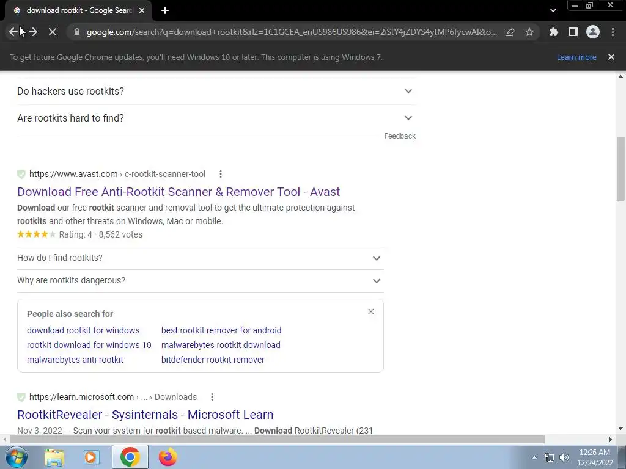Screen dimensions: 626x469
Task: Open the Chrome side panel icon
Action: point(573,32)
